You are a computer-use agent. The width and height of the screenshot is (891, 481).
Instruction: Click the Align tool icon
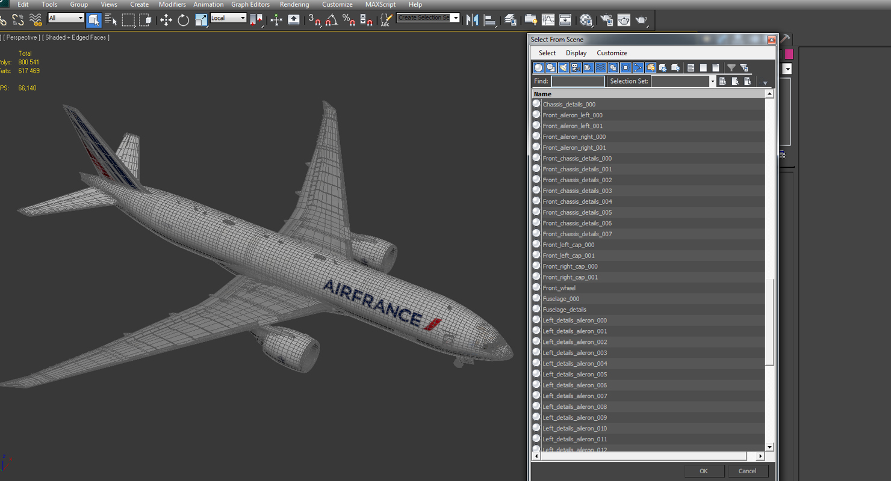pyautogui.click(x=490, y=20)
